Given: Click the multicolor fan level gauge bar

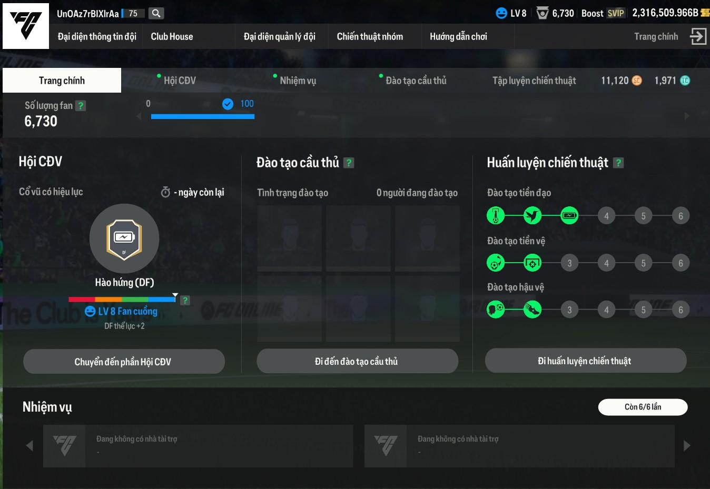Looking at the screenshot, I should [122, 300].
